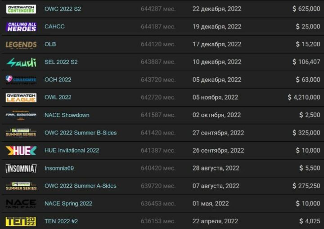The image size is (324, 229).
Task: Select the date 05 декабря, 2022
Action: (x=217, y=80)
